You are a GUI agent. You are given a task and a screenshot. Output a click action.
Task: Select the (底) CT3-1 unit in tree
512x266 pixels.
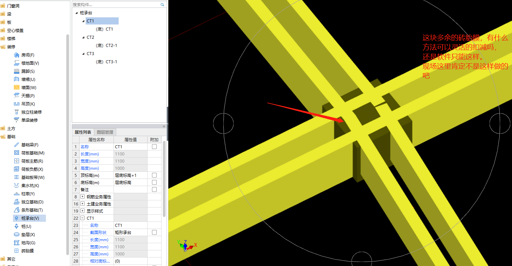click(x=106, y=62)
